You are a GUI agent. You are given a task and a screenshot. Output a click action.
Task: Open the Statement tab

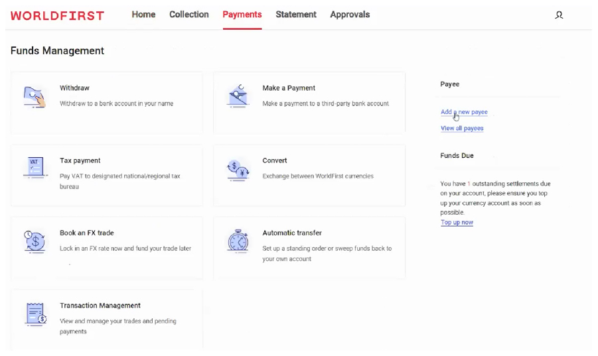(x=296, y=15)
